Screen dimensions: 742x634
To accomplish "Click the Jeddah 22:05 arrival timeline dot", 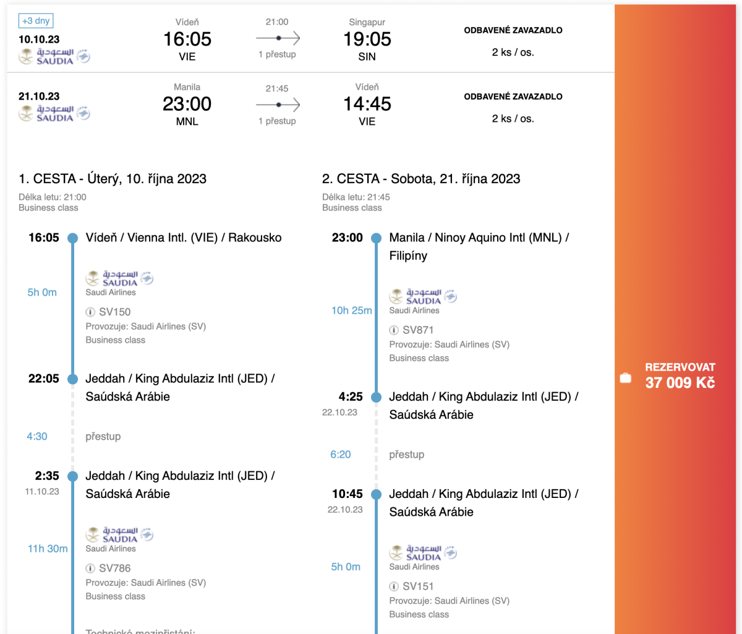I will point(73,379).
